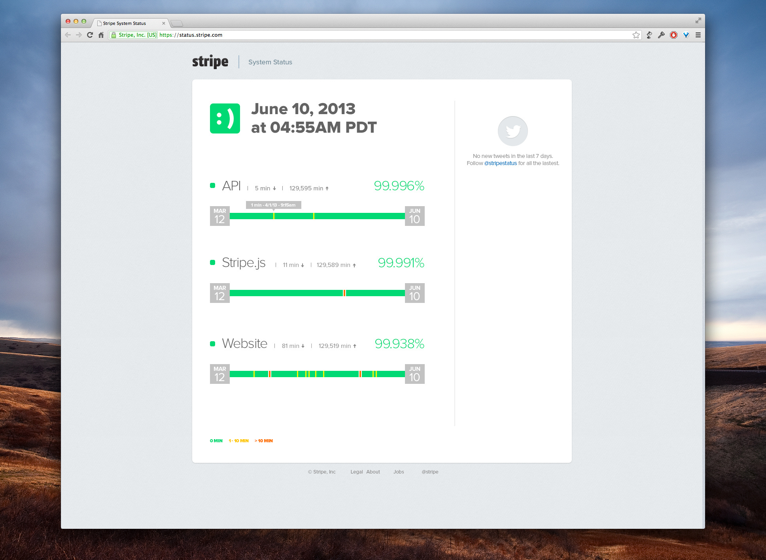Reload the page with the refresh icon
The width and height of the screenshot is (766, 560).
coord(90,35)
